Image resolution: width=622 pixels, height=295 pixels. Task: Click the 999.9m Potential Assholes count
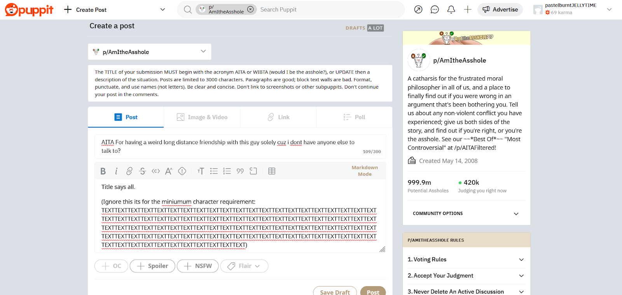tap(428, 186)
